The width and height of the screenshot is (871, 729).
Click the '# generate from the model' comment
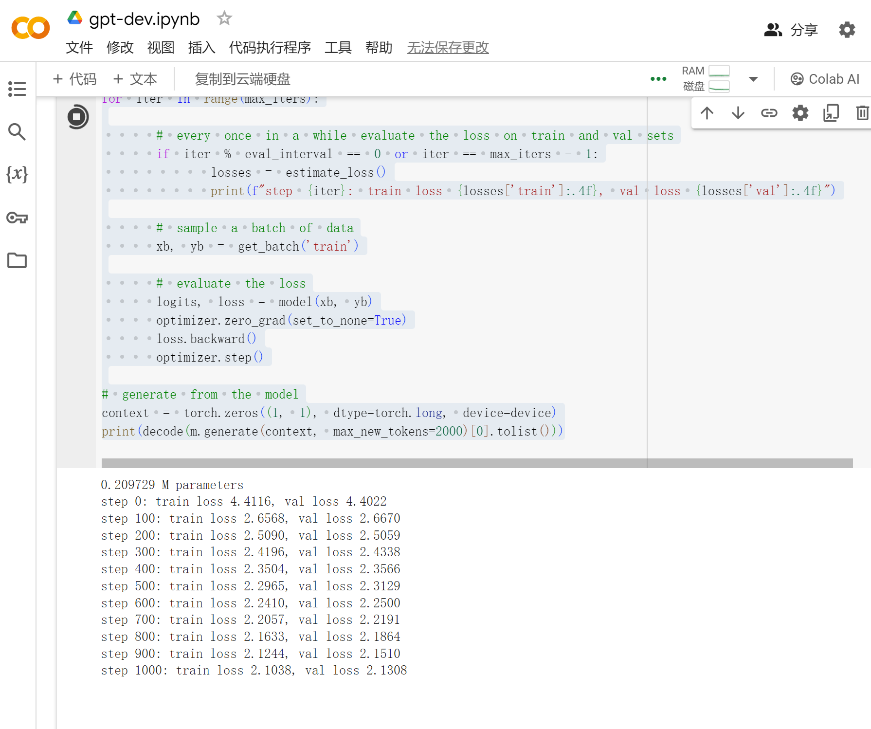point(200,394)
